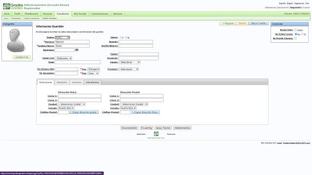
Task: Open the Informes menu tab
Action: point(117,14)
